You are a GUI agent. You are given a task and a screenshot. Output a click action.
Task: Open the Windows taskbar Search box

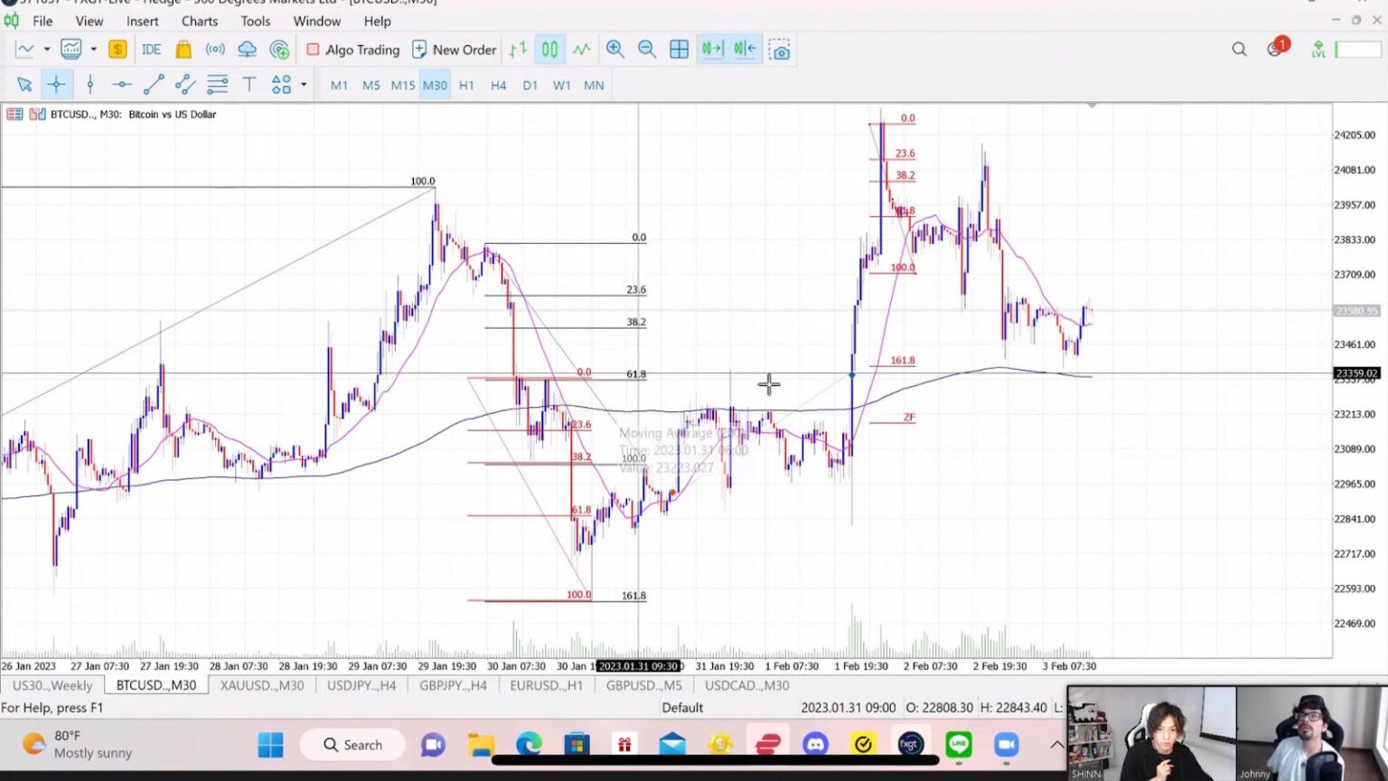click(x=352, y=745)
